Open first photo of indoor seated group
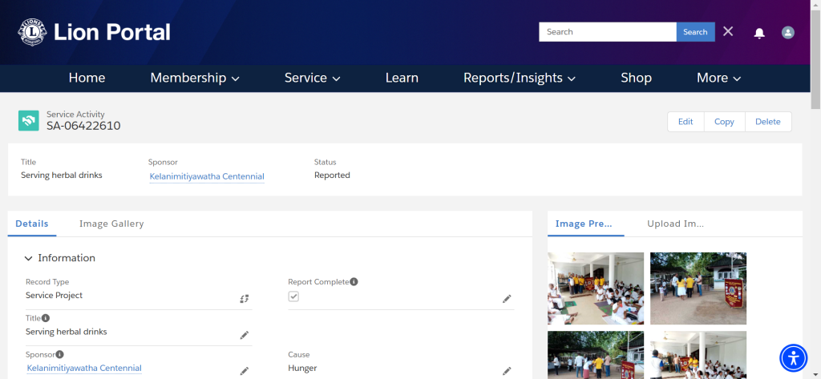This screenshot has height=379, width=821. tap(596, 288)
